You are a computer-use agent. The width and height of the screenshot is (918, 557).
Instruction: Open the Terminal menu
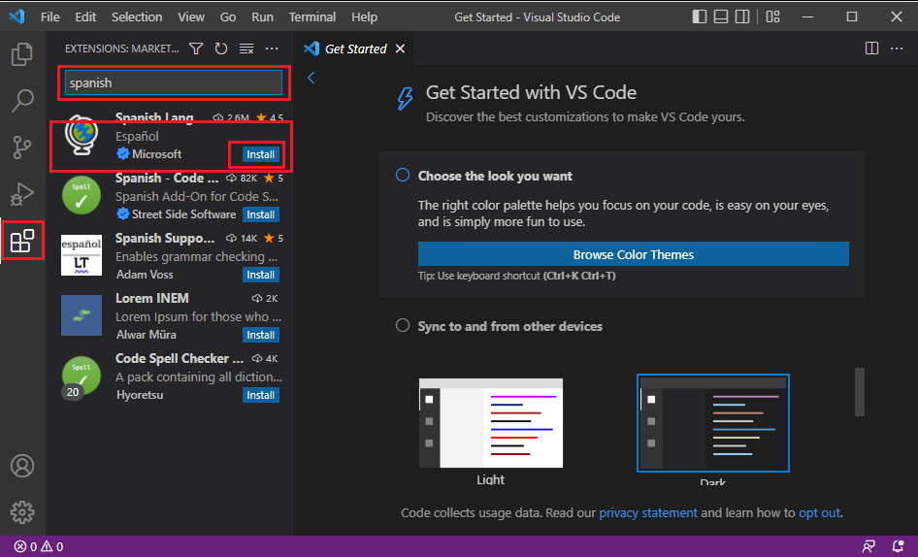coord(312,17)
